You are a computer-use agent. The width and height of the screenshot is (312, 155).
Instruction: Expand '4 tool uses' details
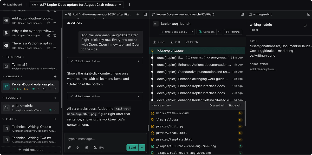105,96
